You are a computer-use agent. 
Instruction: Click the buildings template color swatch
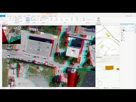click(x=122, y=31)
